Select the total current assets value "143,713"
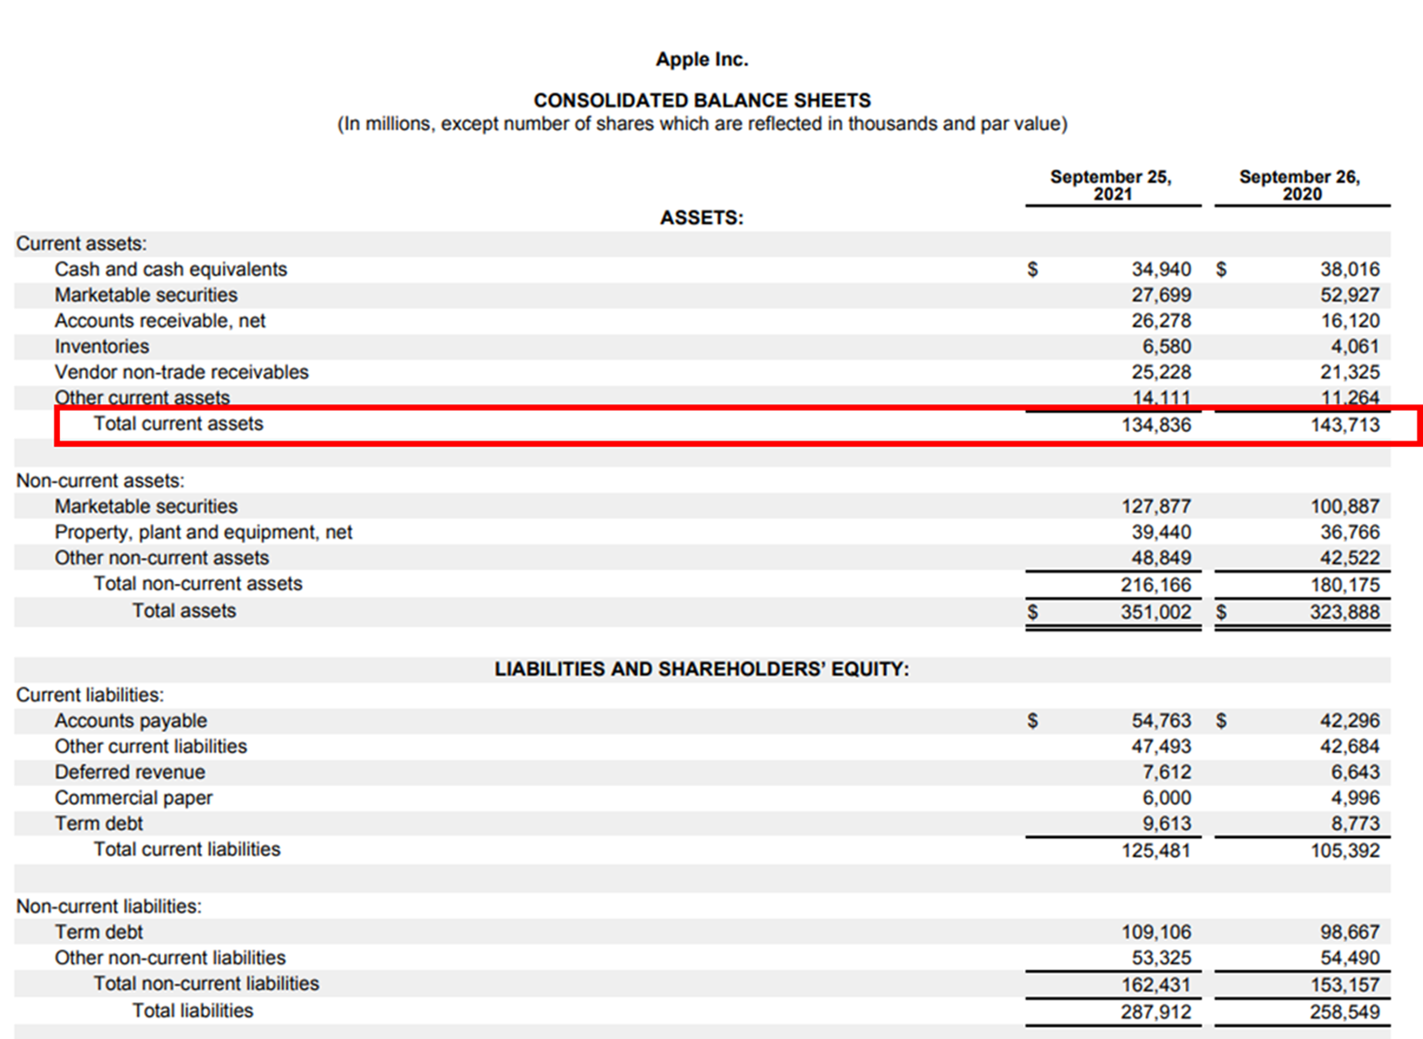Screen dimensions: 1423x1039 pyautogui.click(x=1345, y=425)
